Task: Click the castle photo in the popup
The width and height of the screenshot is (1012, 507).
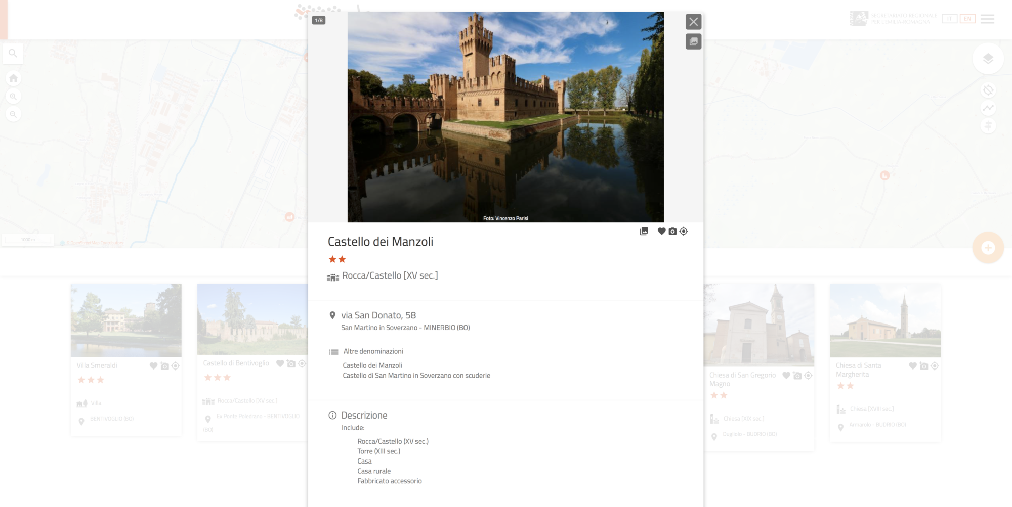Action: click(x=505, y=117)
